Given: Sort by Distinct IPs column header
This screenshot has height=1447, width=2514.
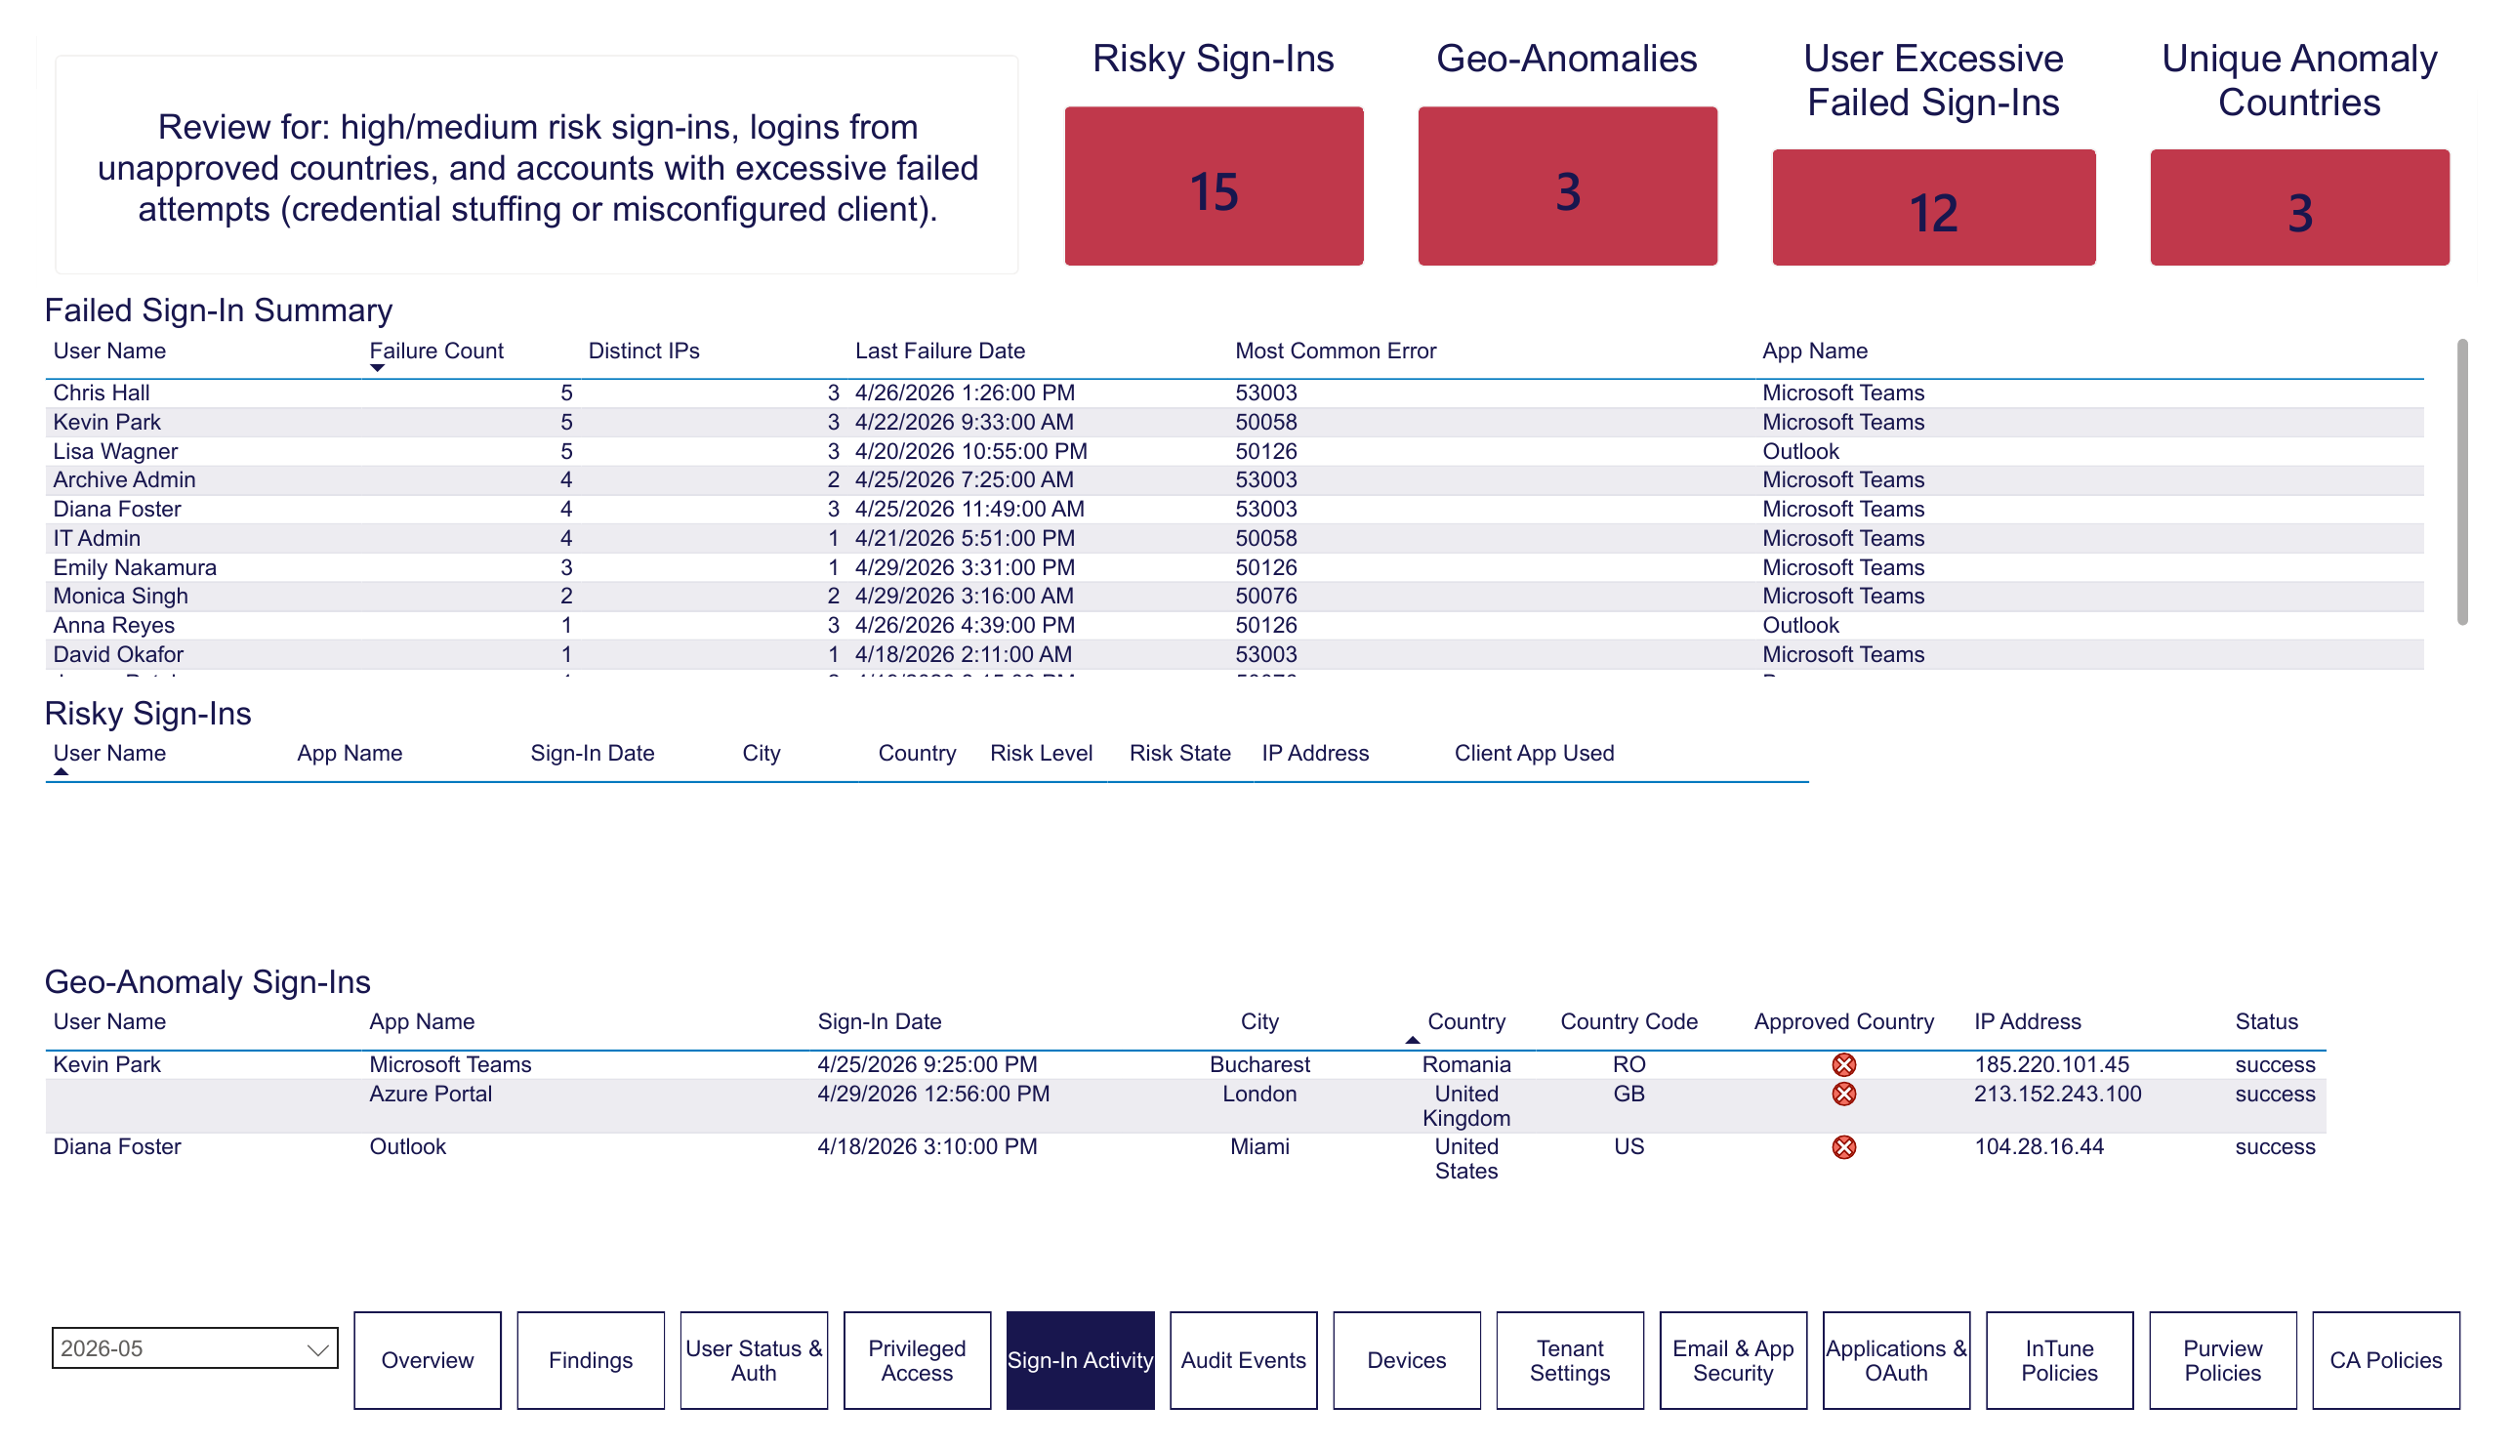Looking at the screenshot, I should pyautogui.click(x=644, y=351).
